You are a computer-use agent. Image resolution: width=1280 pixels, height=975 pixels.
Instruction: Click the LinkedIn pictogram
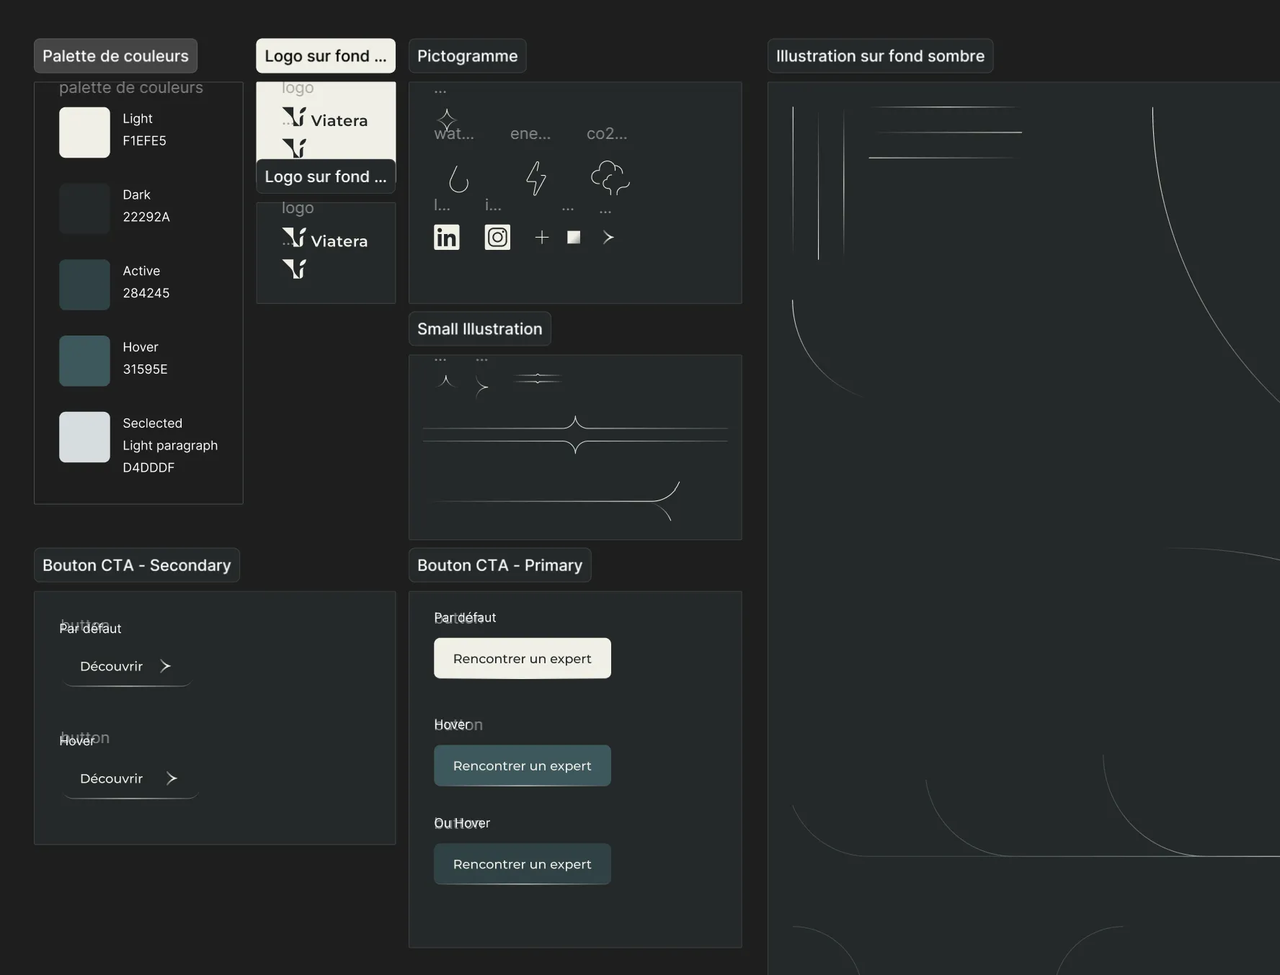pyautogui.click(x=446, y=237)
